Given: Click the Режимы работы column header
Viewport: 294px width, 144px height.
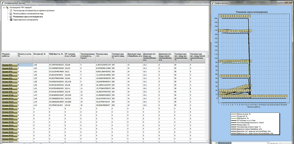Looking at the screenshot, I should click(x=10, y=58).
